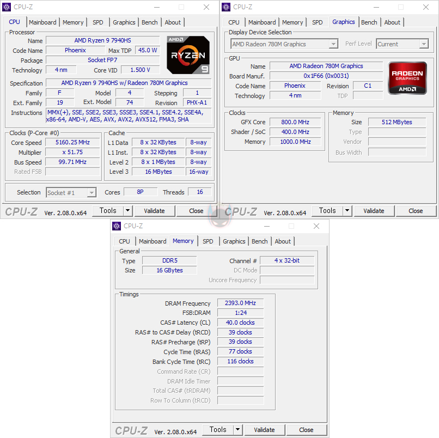
Task: Select Bench tab in Graphics window
Action: (369, 22)
